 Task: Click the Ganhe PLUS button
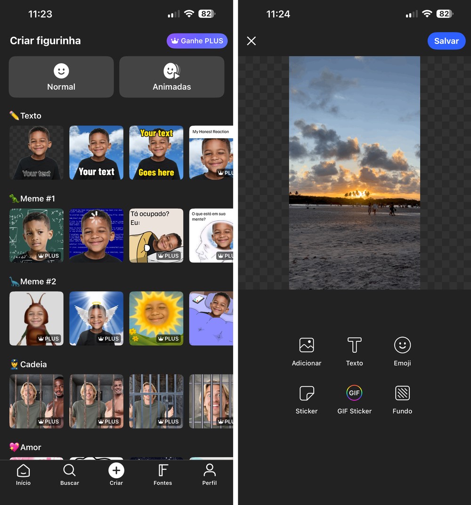click(x=197, y=41)
